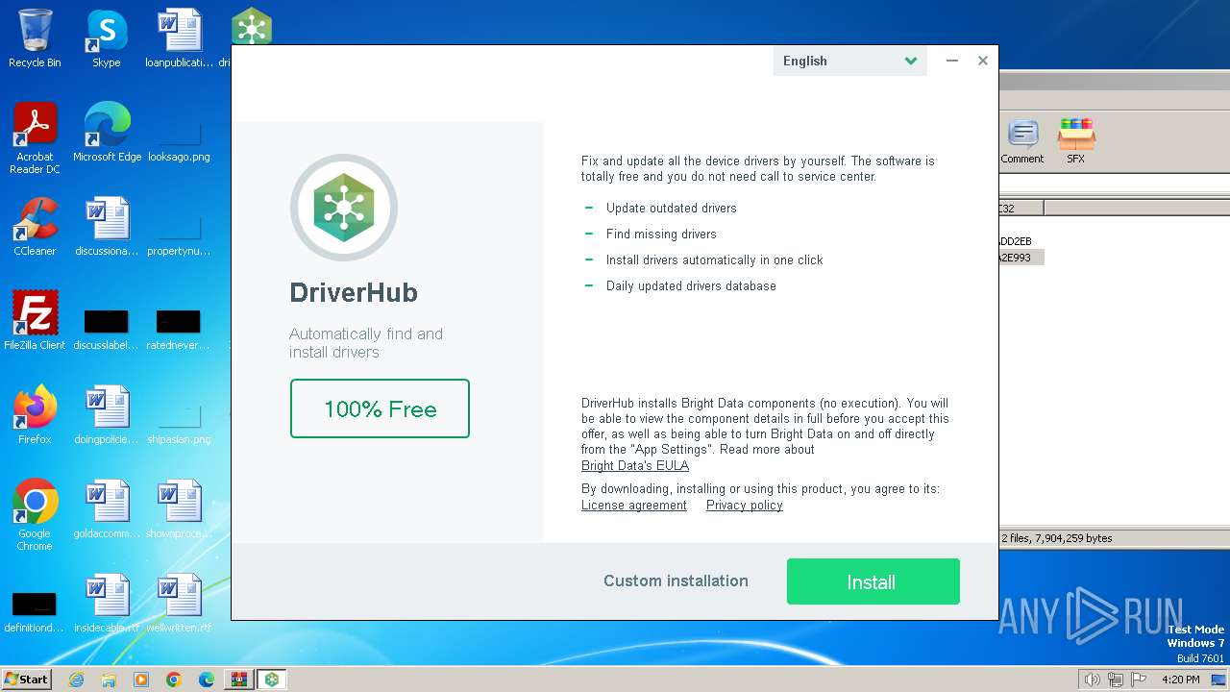Image resolution: width=1230 pixels, height=692 pixels.
Task: Click the 'Update outdated drivers' text
Action: (672, 209)
